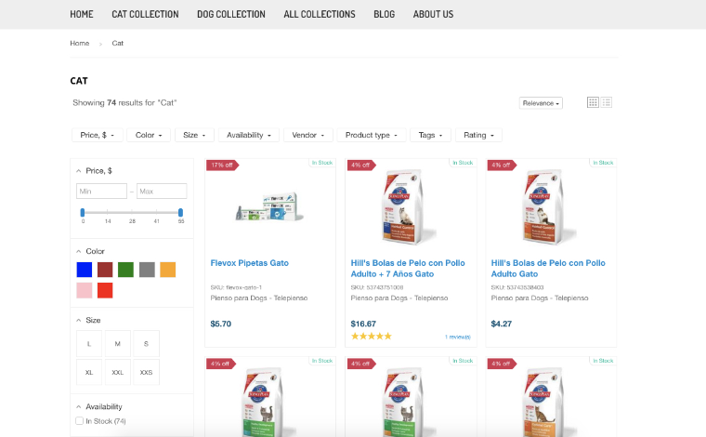This screenshot has width=706, height=437.
Task: Click the five-star rating on $16.67 product
Action: click(372, 336)
